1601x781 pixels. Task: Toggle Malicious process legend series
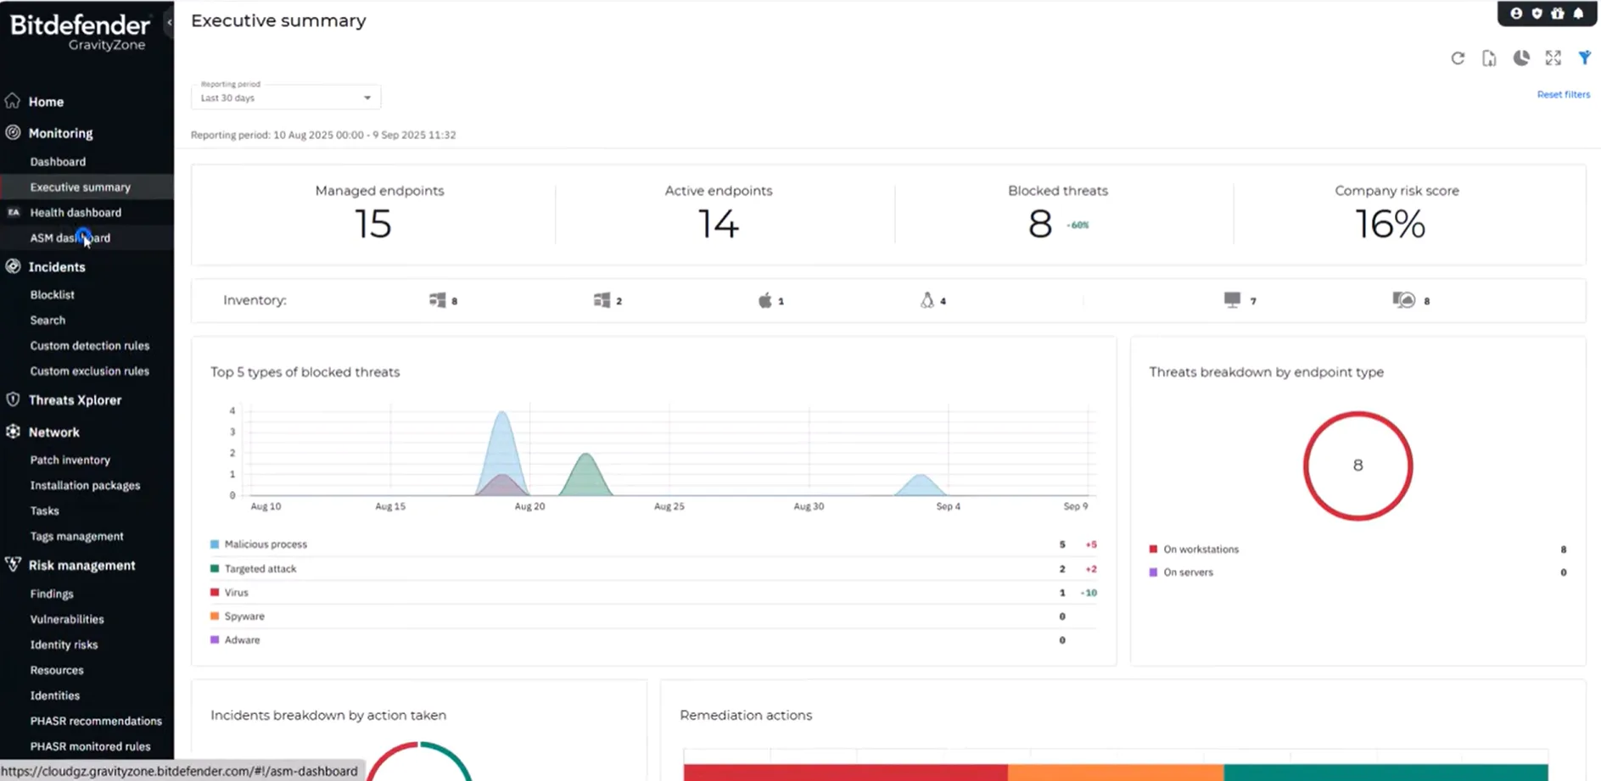tap(266, 544)
